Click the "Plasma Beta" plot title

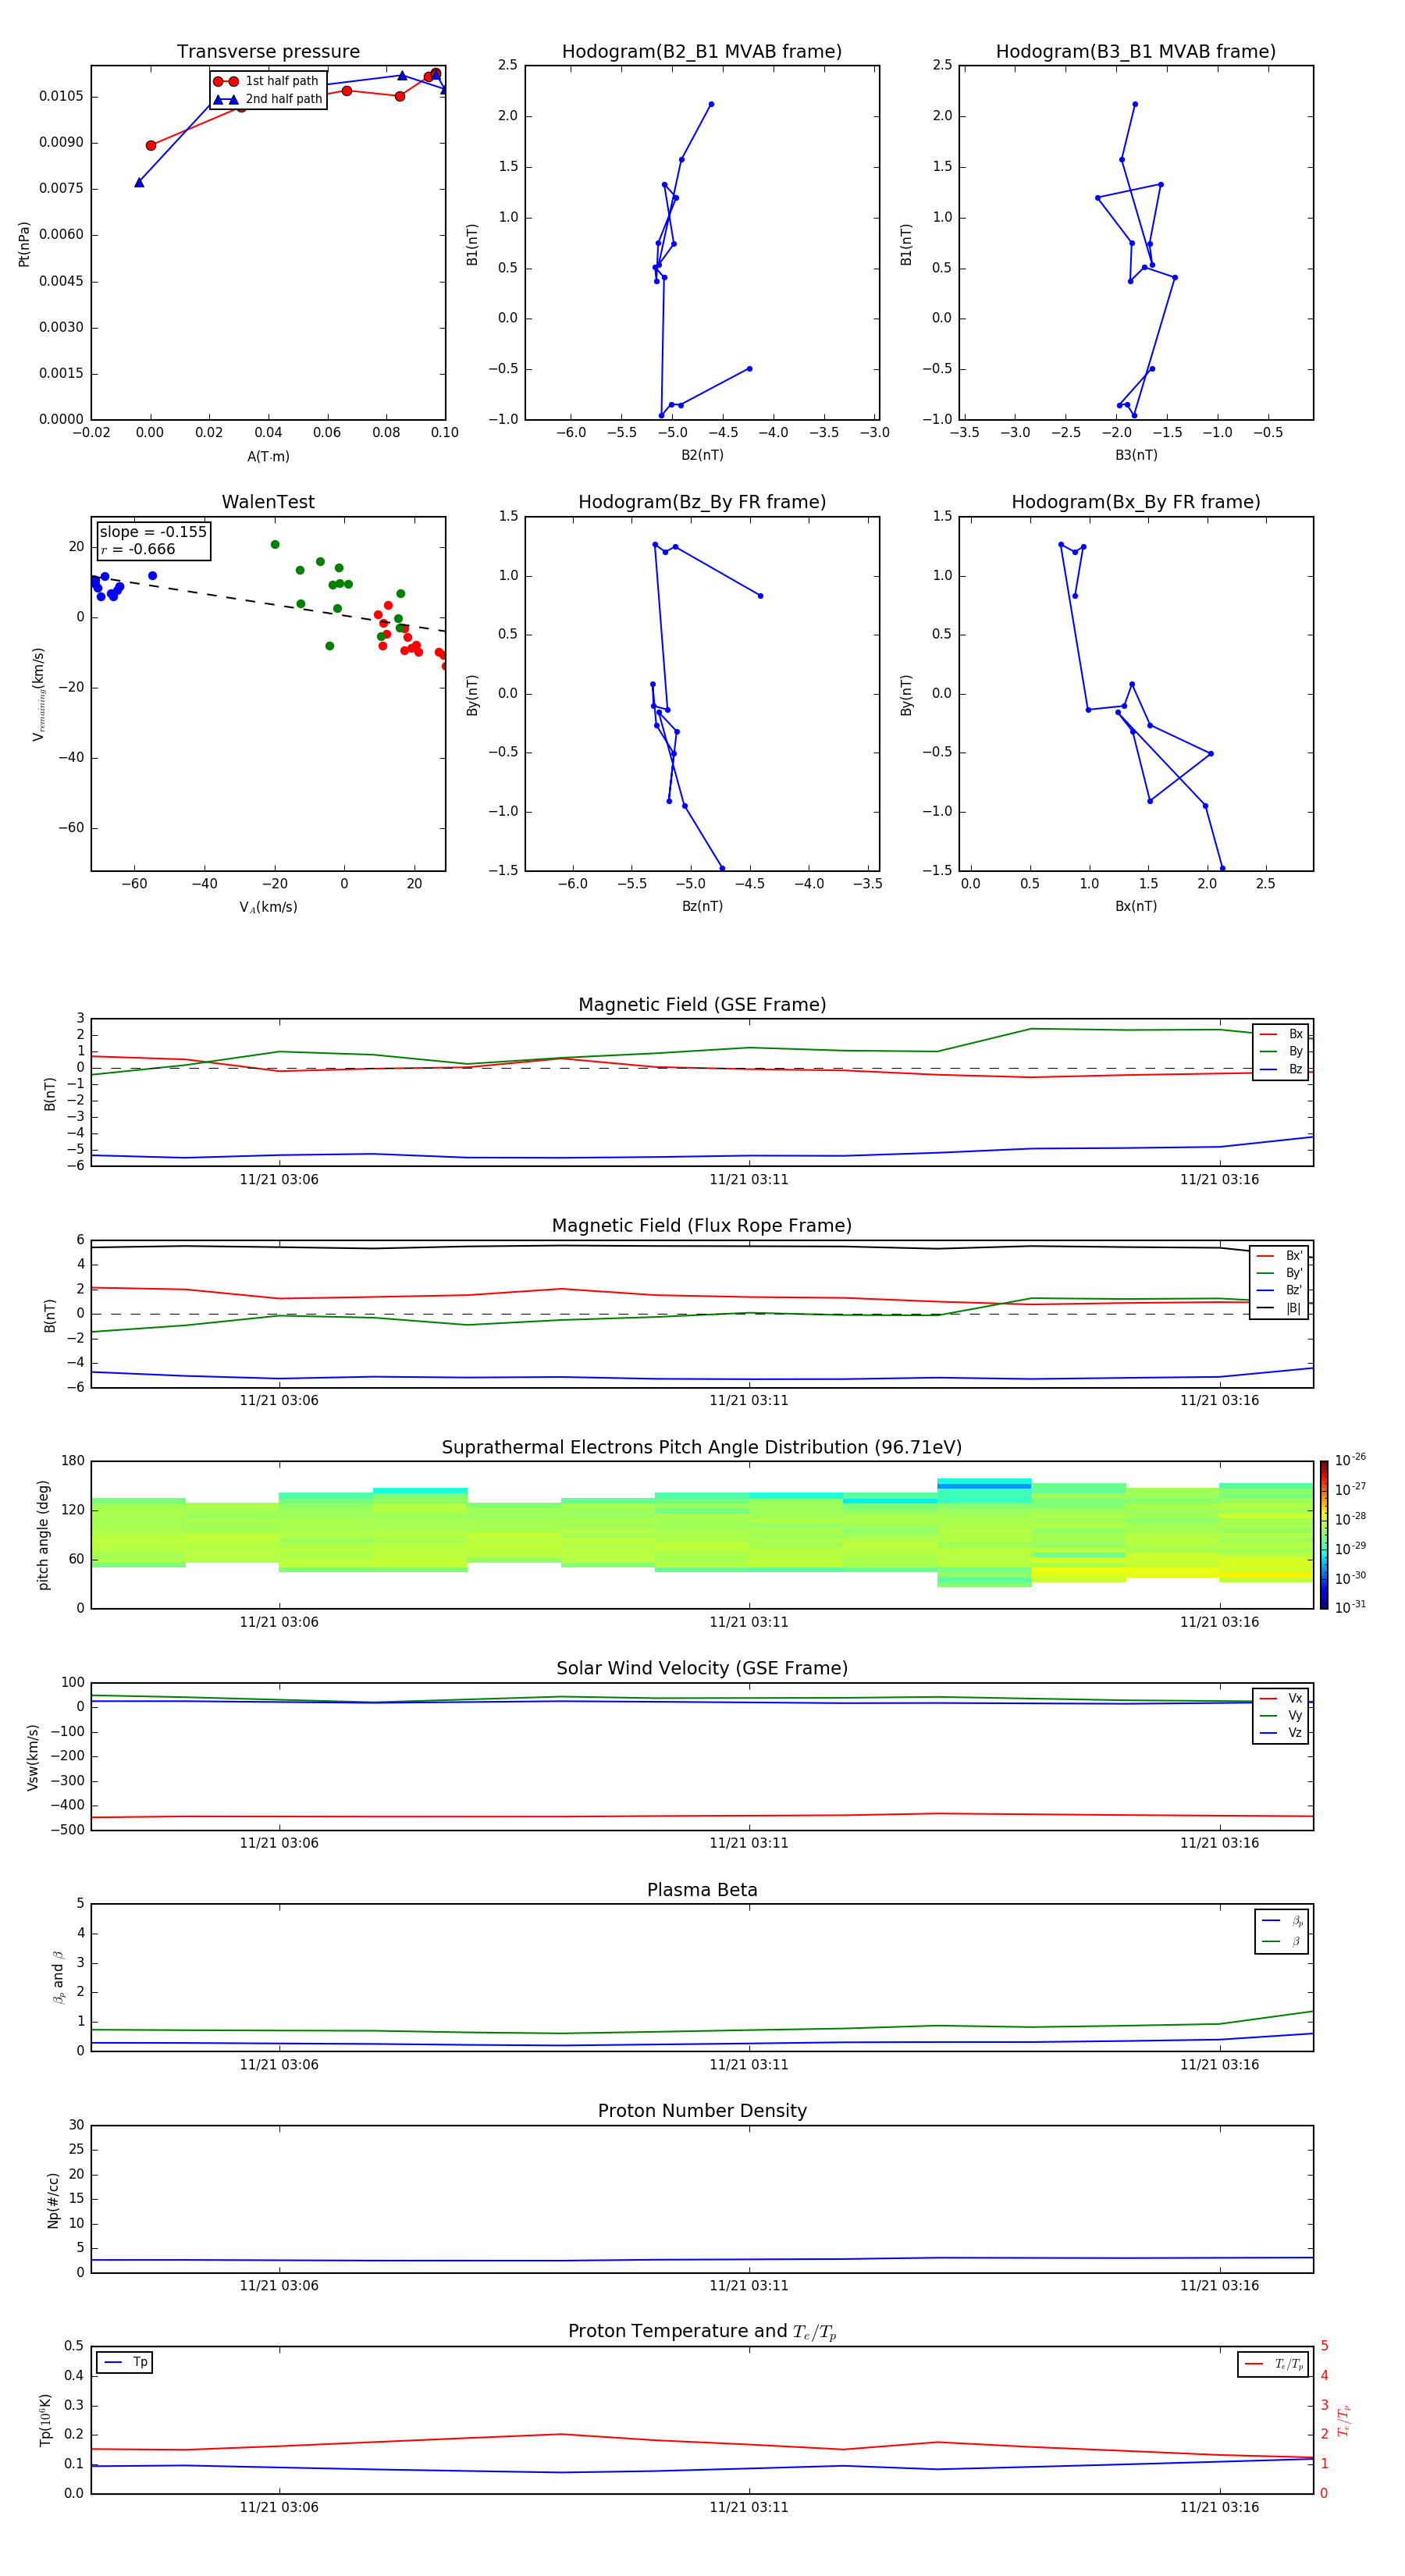pyautogui.click(x=702, y=1891)
